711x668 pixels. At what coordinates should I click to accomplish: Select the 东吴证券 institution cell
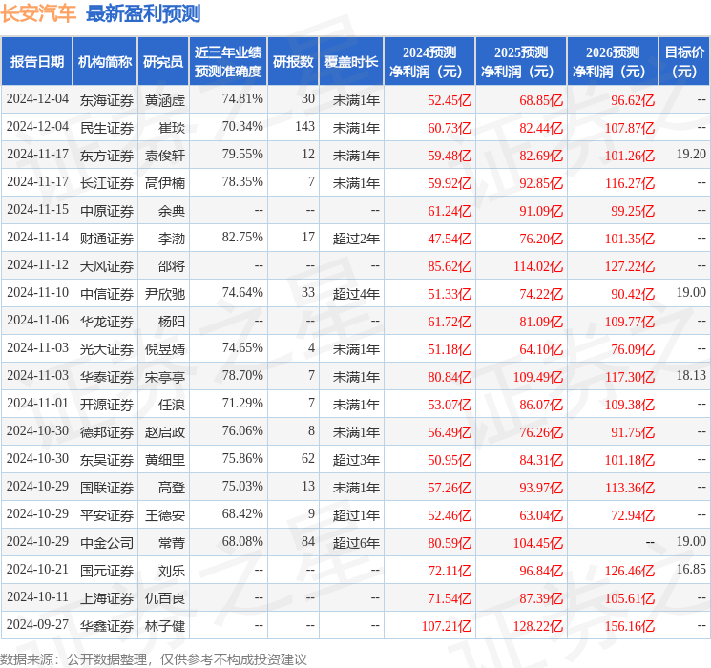107,460
